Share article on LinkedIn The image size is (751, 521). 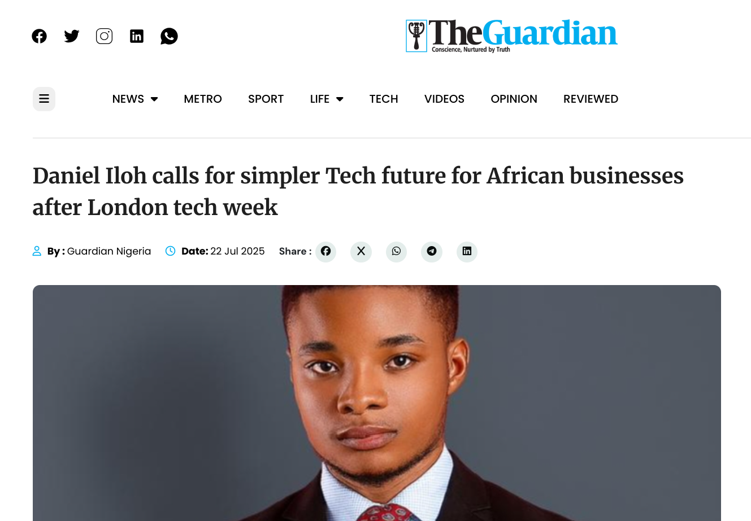tap(467, 251)
